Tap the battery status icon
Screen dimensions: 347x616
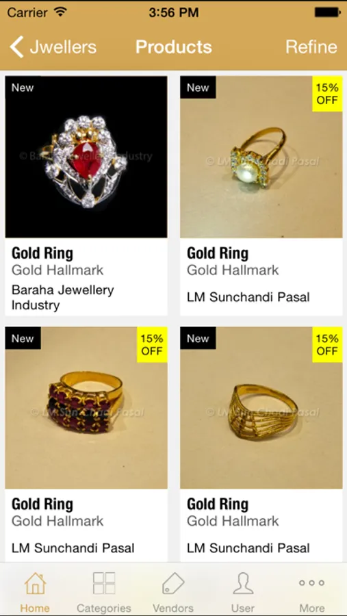[326, 12]
